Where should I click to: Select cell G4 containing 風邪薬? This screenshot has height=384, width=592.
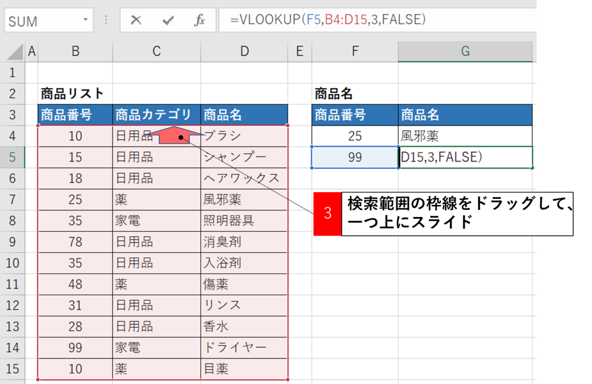coord(465,136)
